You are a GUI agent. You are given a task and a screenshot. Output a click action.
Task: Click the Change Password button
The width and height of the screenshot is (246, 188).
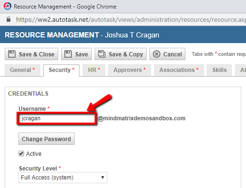point(46,139)
